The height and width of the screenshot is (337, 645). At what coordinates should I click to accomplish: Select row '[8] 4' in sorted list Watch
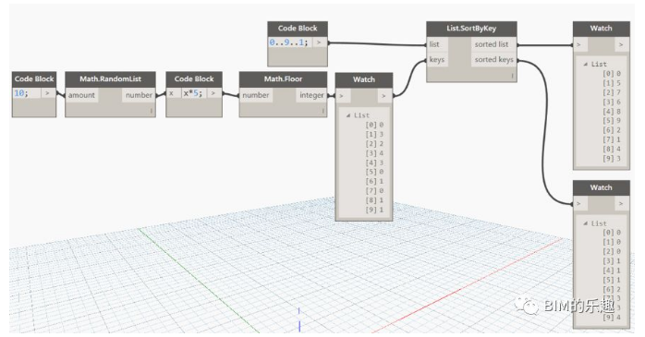click(612, 149)
